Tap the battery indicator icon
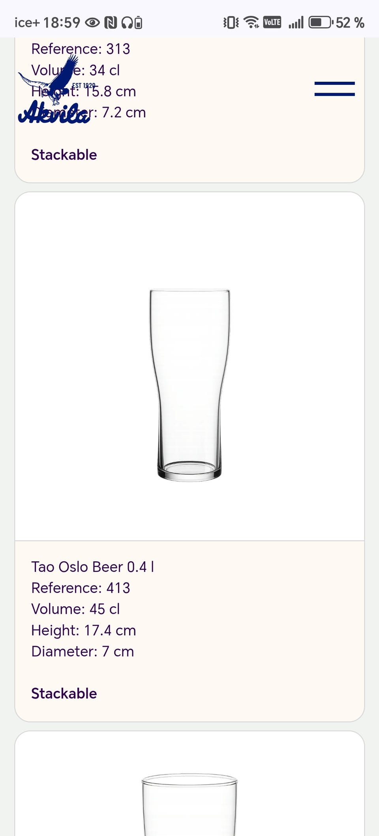 click(321, 22)
